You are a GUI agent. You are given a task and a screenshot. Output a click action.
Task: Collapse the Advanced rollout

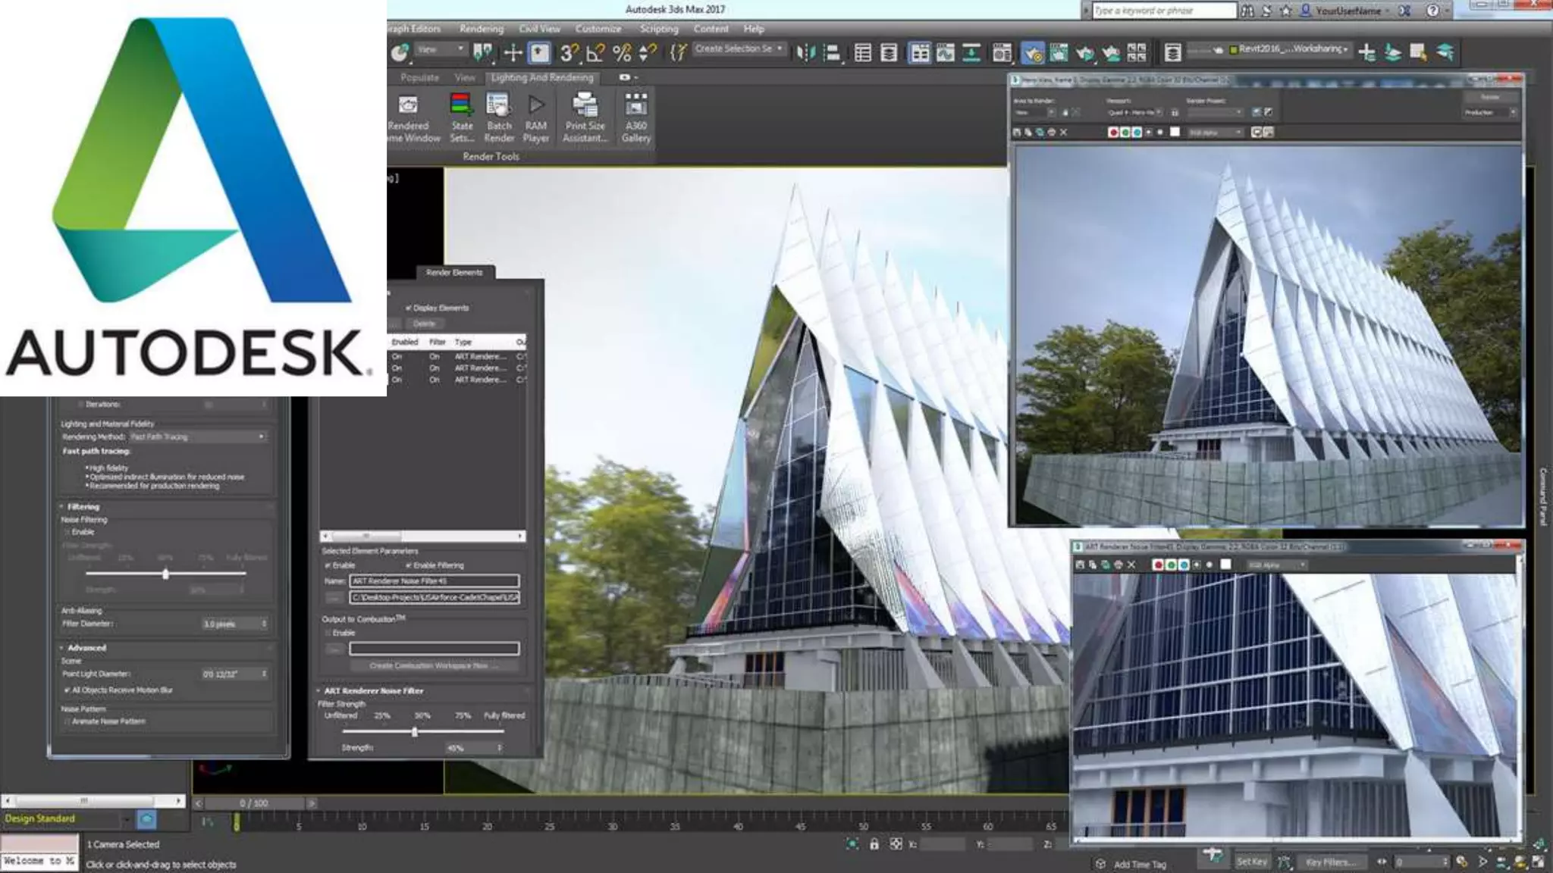tap(86, 648)
